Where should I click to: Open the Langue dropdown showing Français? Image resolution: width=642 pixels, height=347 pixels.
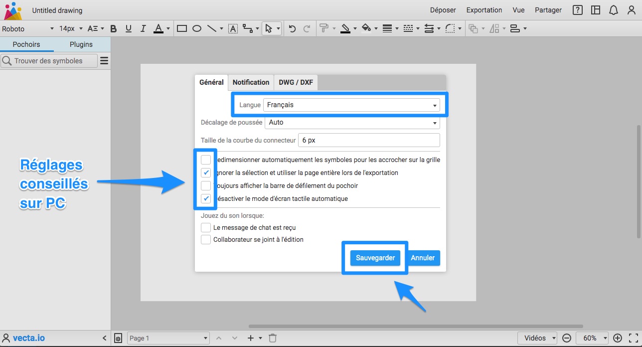click(351, 105)
